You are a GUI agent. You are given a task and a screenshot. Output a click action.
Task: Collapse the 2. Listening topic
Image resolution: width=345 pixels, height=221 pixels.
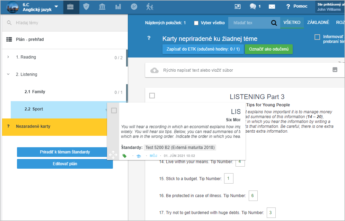tap(8, 74)
